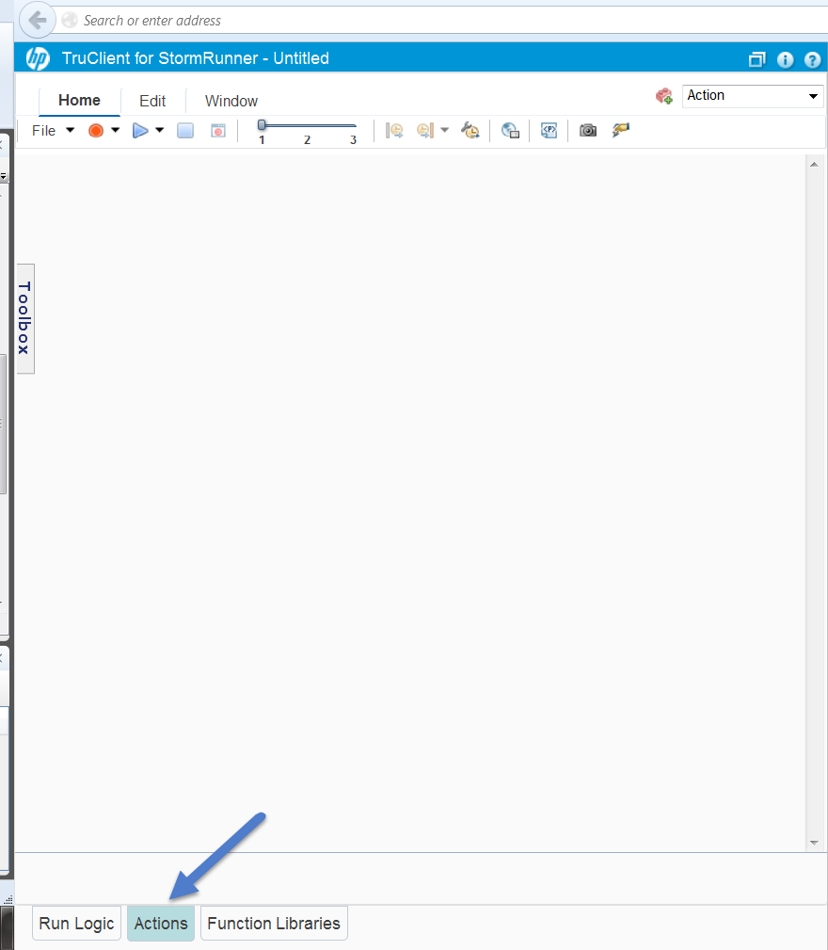This screenshot has height=950, width=828.
Task: Open the Function Libraries tab
Action: click(274, 924)
